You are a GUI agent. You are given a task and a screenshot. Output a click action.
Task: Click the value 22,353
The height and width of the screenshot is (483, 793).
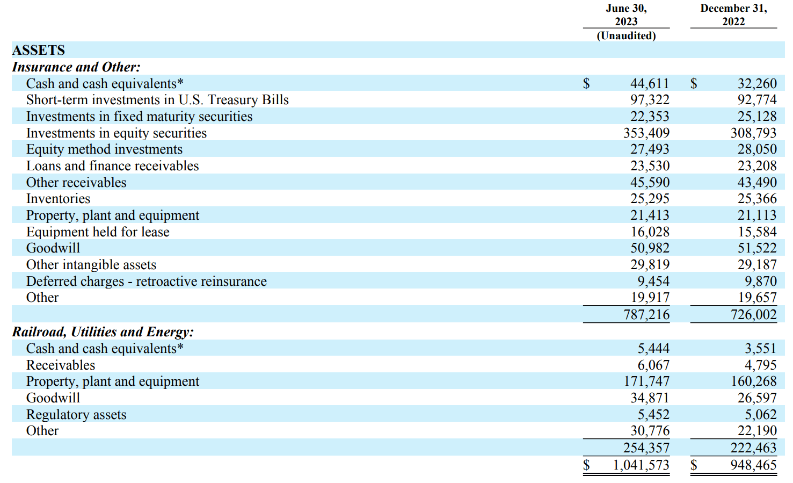650,117
